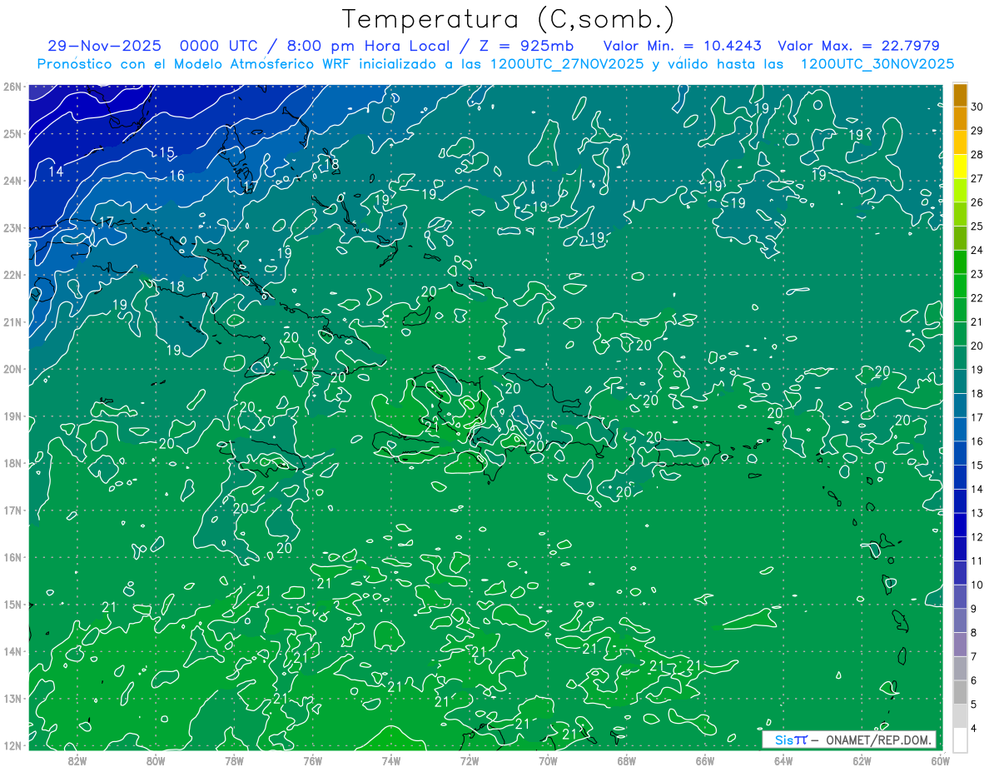Click the '0000 UTC' time label
Viewport: 999px width, 772px height.
click(220, 46)
